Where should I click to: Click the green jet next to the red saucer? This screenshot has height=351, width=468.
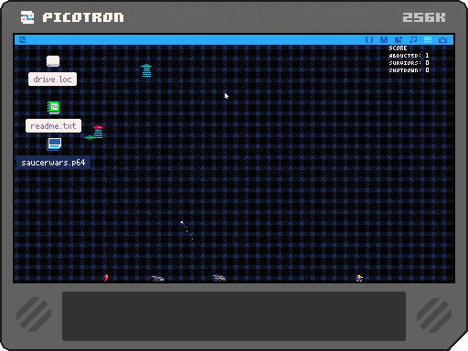tap(89, 138)
